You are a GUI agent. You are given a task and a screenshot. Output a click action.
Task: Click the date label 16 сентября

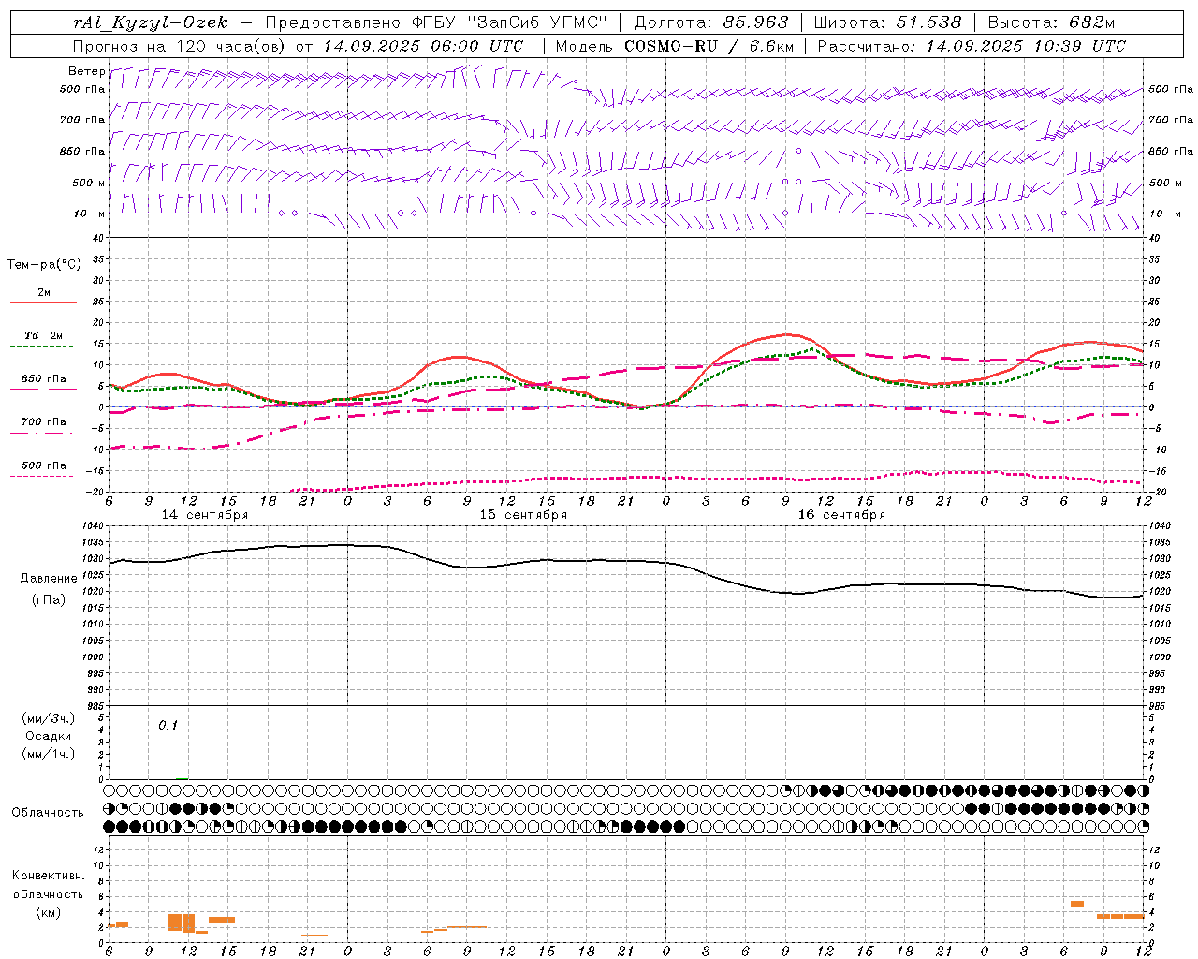click(x=841, y=515)
